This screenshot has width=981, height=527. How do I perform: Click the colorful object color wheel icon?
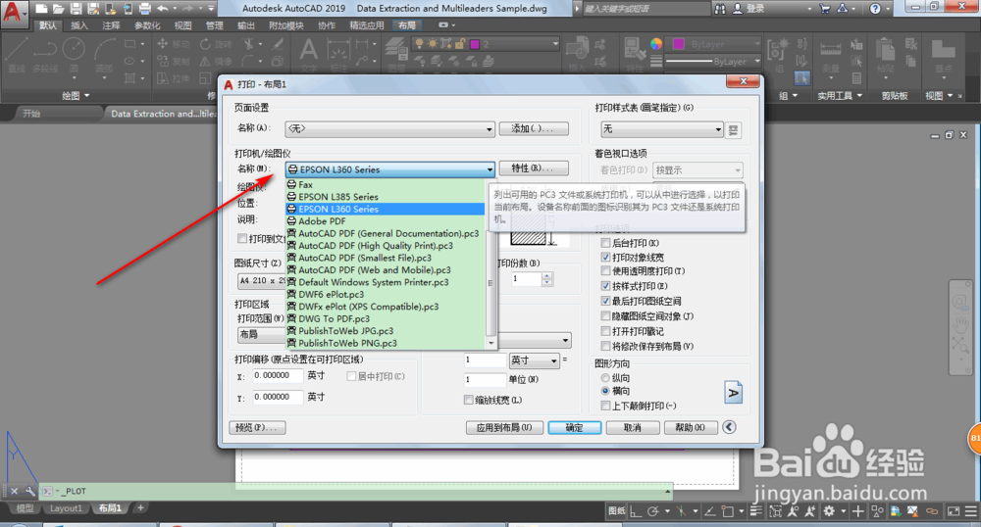point(656,44)
